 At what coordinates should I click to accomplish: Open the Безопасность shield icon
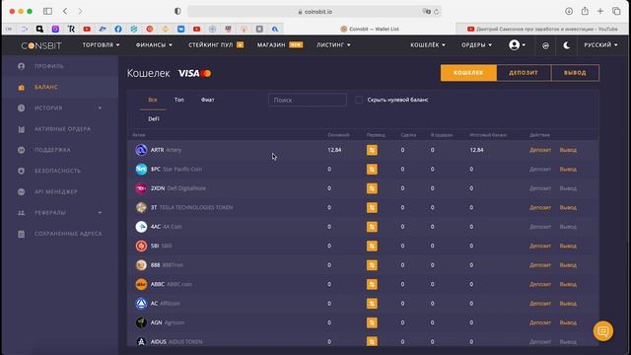(22, 171)
